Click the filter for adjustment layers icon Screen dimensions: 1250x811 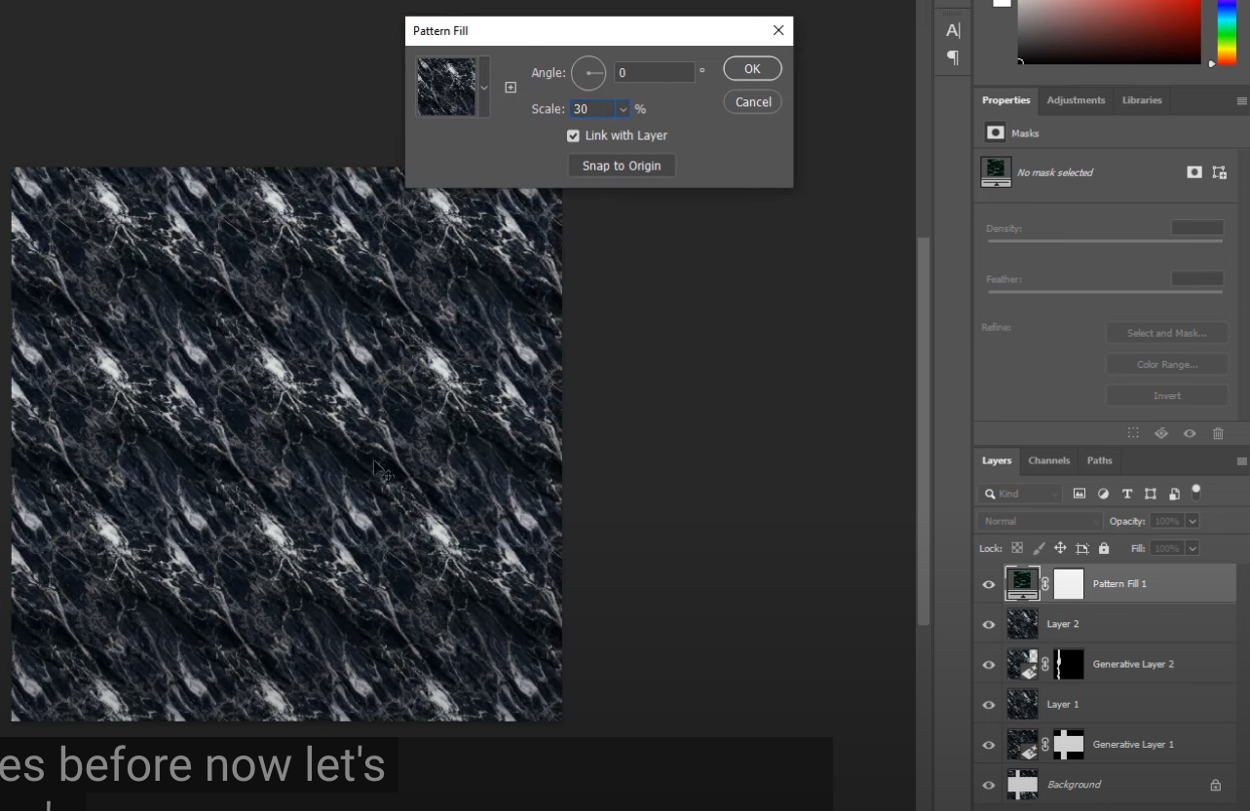(x=1103, y=494)
